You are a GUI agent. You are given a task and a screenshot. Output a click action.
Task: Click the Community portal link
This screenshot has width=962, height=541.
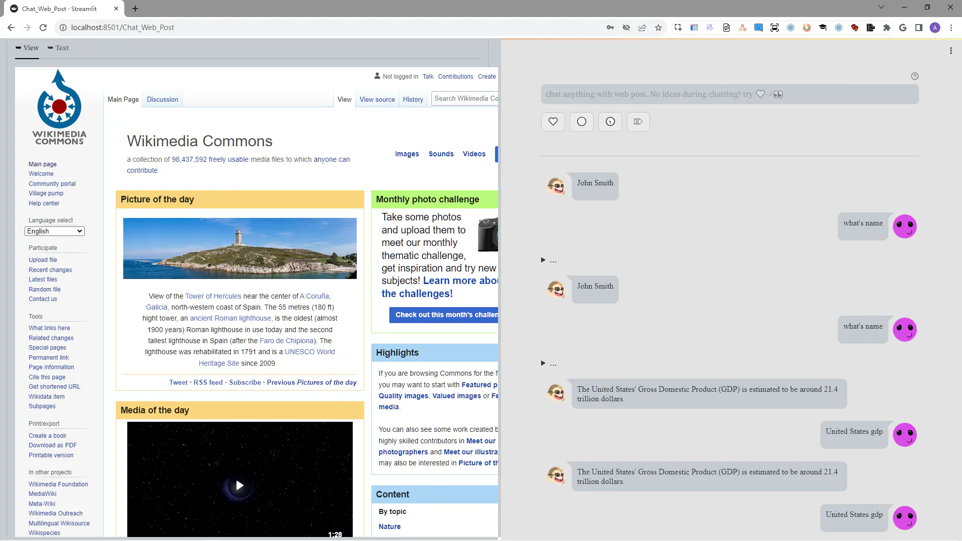click(x=52, y=184)
